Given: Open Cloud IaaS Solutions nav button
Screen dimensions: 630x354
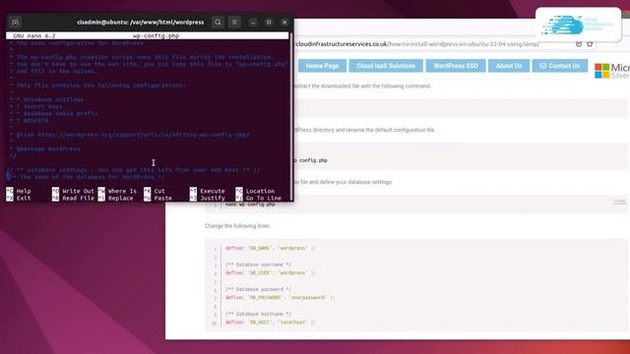Looking at the screenshot, I should (x=386, y=66).
